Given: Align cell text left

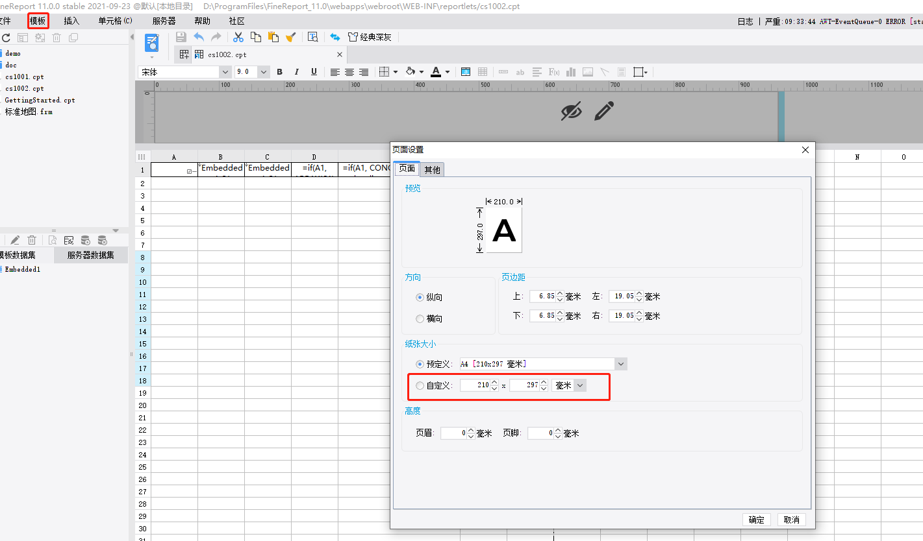Looking at the screenshot, I should tap(335, 72).
